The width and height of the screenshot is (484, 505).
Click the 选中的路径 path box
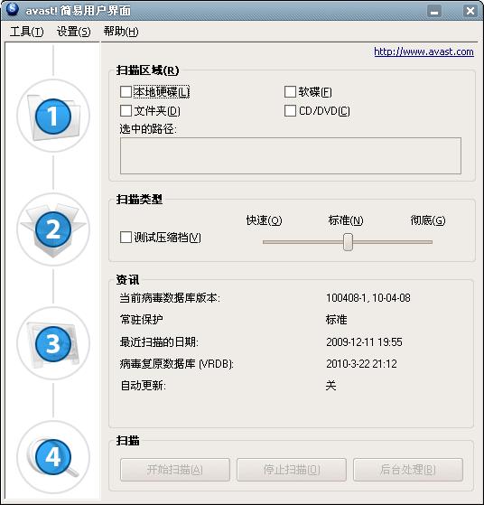pyautogui.click(x=291, y=156)
